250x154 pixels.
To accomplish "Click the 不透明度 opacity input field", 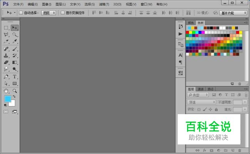I will coord(237,102).
